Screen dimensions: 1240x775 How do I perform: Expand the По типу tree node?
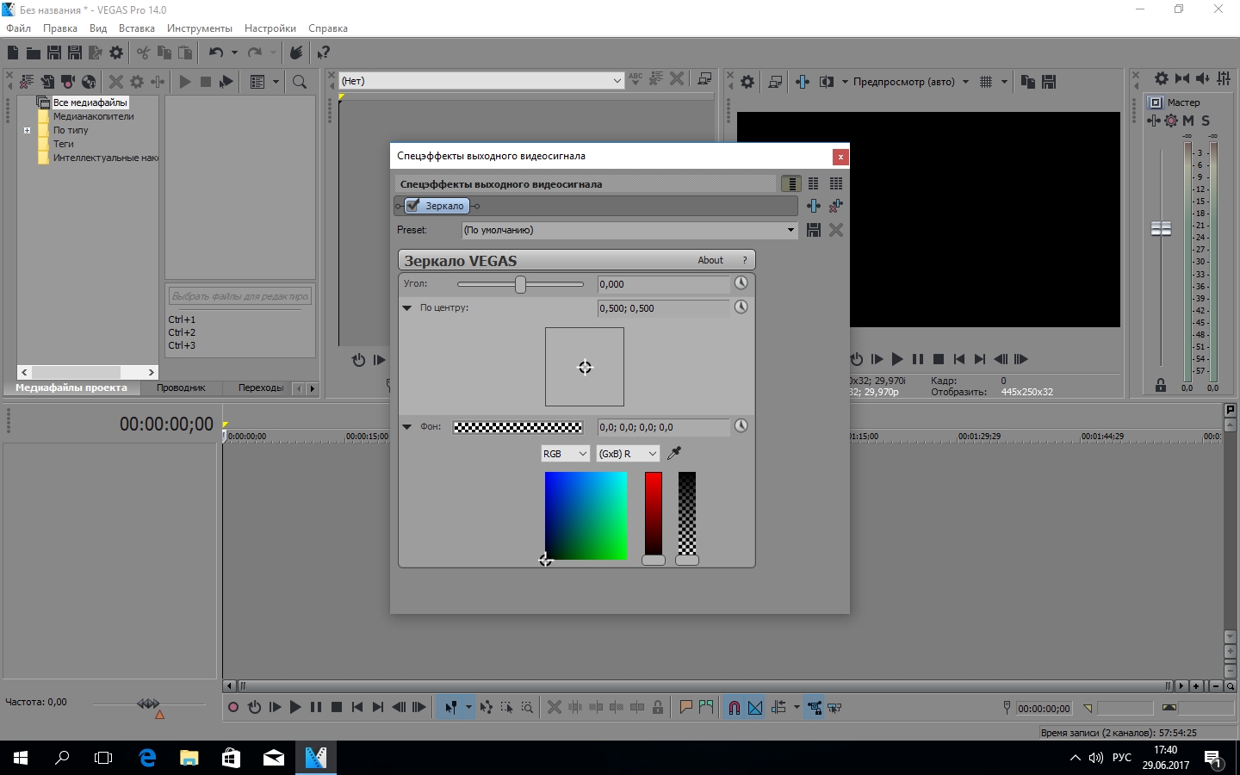pos(27,130)
